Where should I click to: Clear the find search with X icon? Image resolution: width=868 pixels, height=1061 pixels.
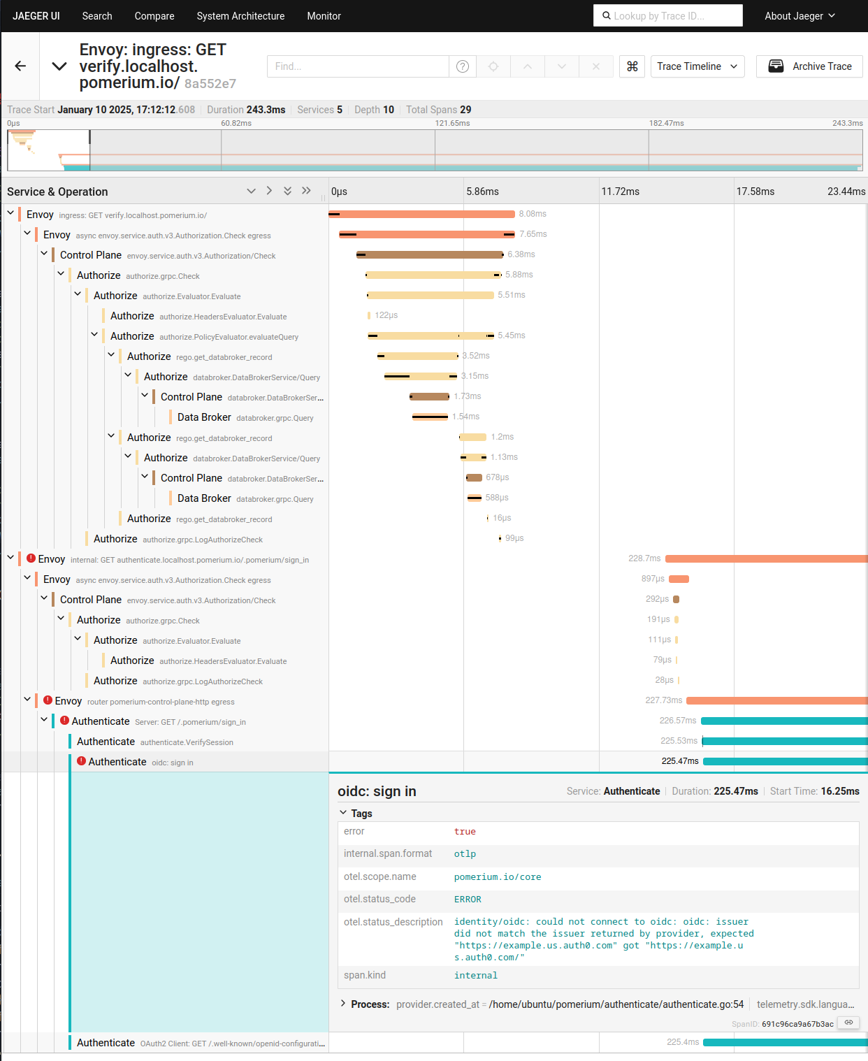point(595,66)
